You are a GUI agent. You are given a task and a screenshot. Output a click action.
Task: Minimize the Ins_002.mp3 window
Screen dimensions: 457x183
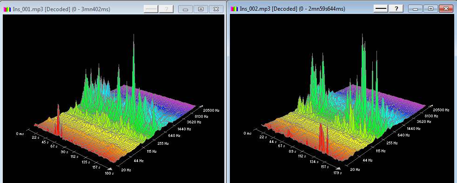(x=415, y=9)
